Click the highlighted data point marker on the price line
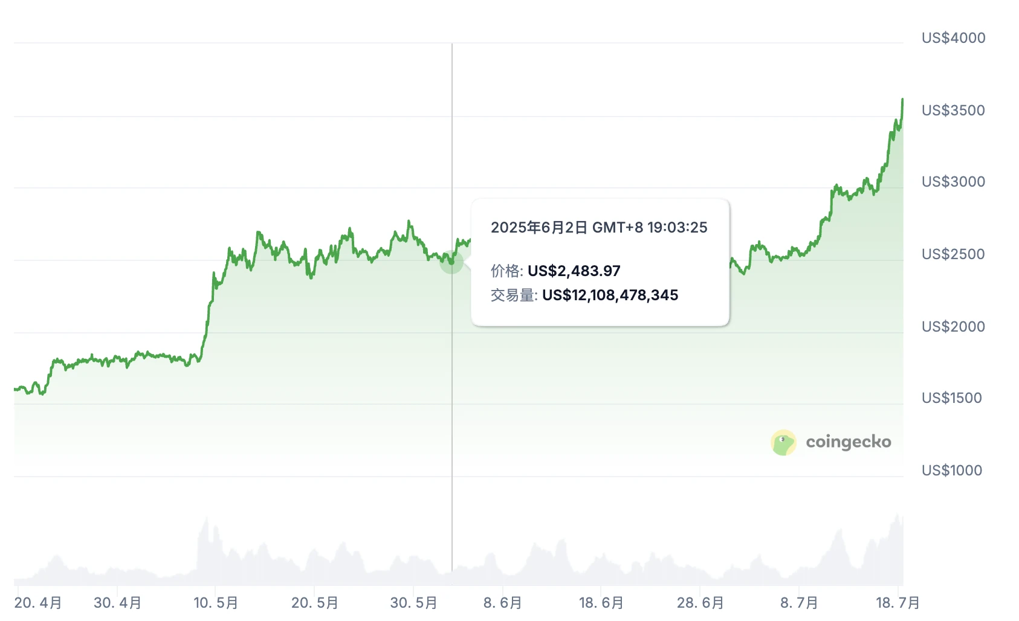This screenshot has width=1019, height=621. pyautogui.click(x=451, y=262)
